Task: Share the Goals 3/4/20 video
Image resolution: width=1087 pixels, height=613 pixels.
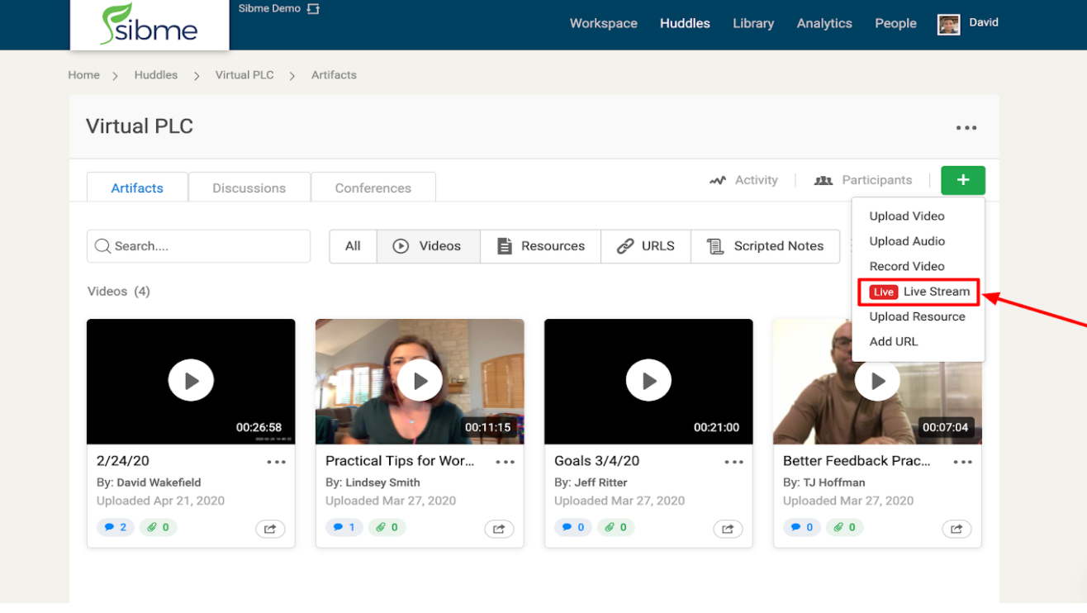Action: coord(728,529)
